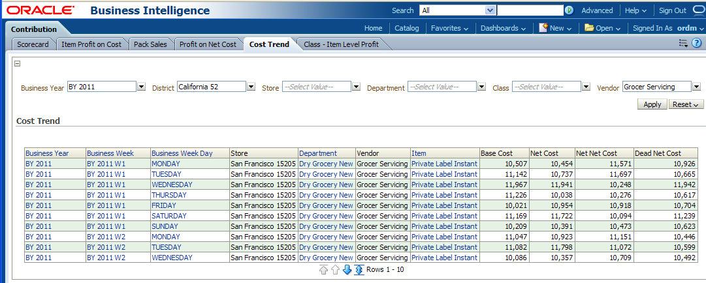Open the Store select value dropdown
Image resolution: width=706 pixels, height=283 pixels.
click(356, 87)
